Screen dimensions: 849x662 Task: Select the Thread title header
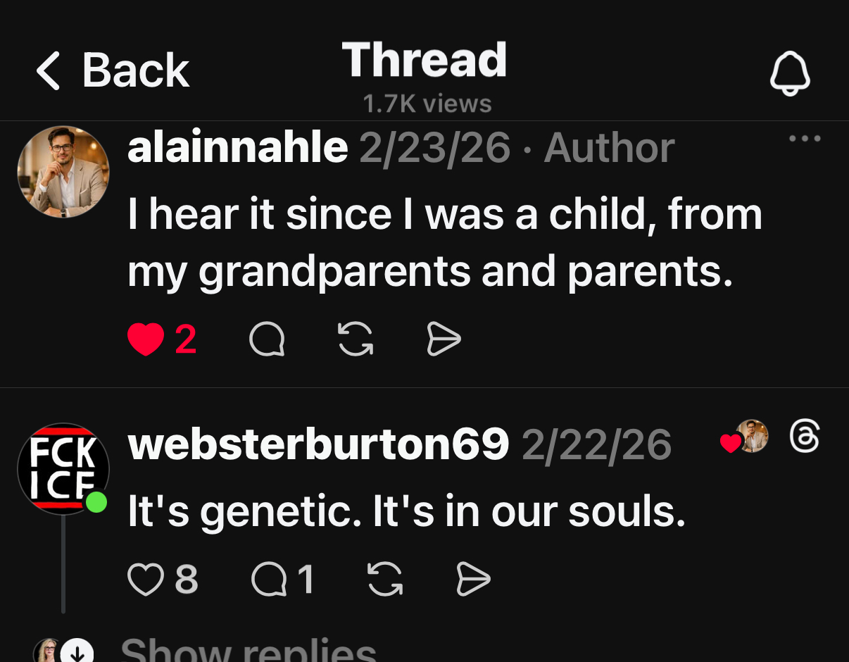(x=424, y=61)
